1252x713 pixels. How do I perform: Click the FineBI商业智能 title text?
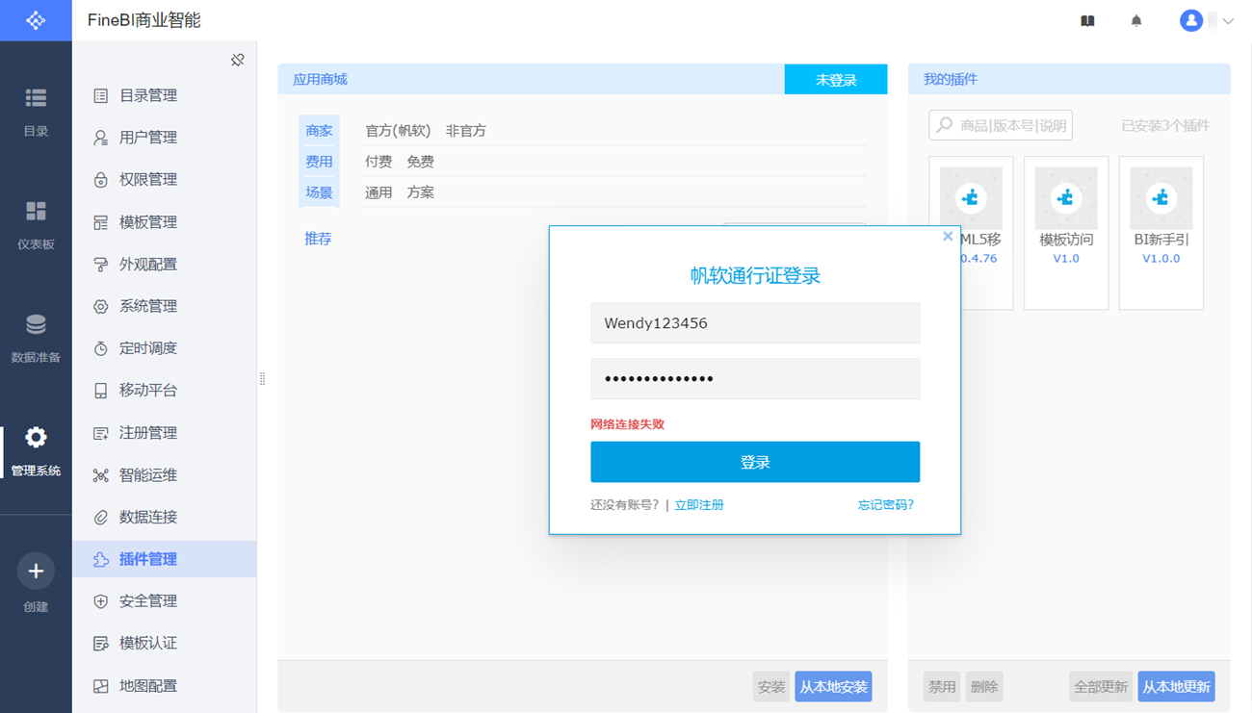pyautogui.click(x=144, y=20)
